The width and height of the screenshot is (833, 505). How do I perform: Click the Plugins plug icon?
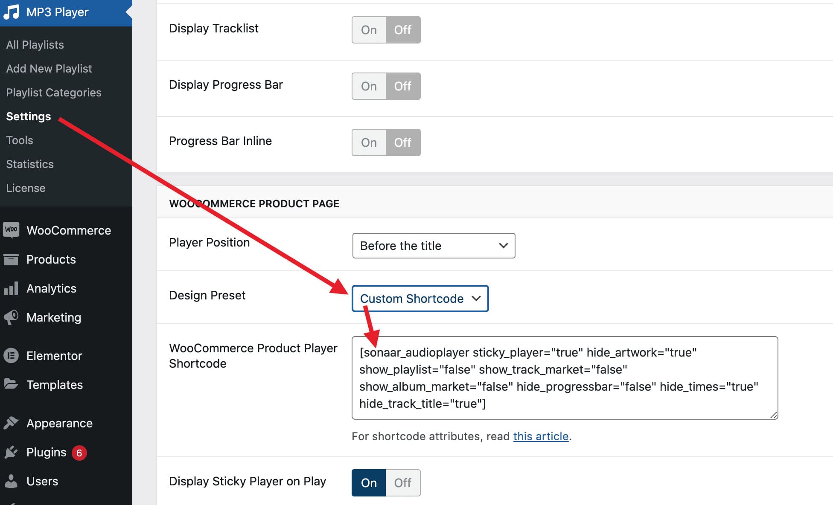[11, 452]
